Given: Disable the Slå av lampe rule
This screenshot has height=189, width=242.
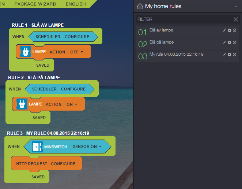Looking at the screenshot, I should tap(235, 30).
